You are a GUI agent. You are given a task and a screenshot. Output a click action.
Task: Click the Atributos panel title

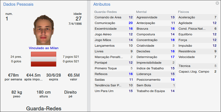pyautogui.click(x=102, y=4)
